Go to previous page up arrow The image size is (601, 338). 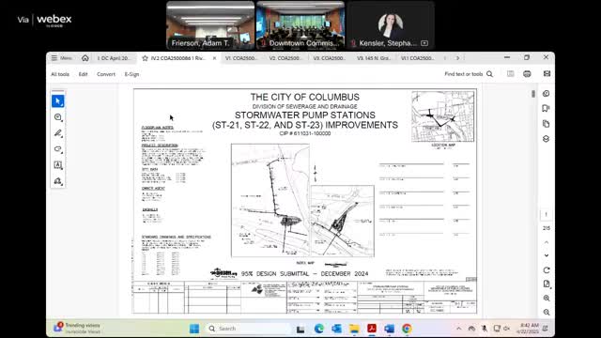(x=547, y=242)
